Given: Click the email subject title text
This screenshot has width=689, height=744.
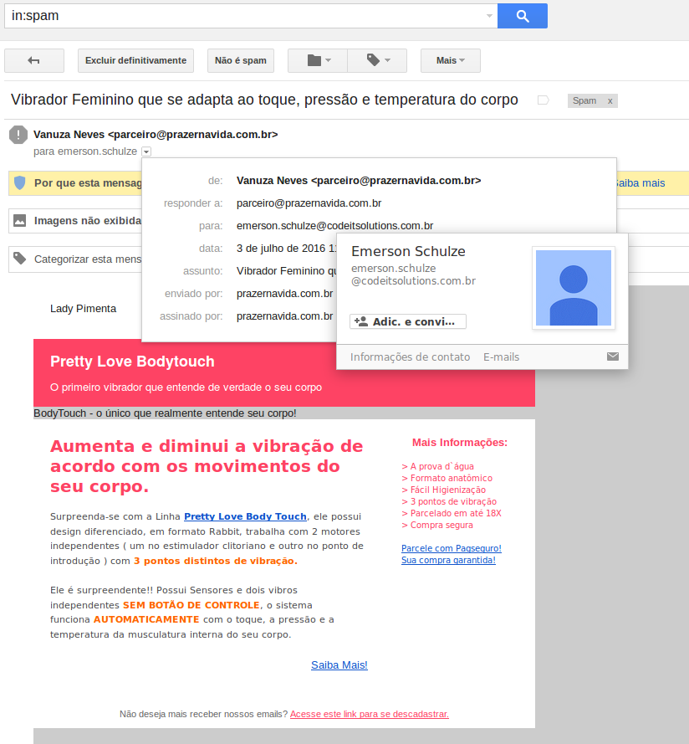Looking at the screenshot, I should [x=264, y=100].
